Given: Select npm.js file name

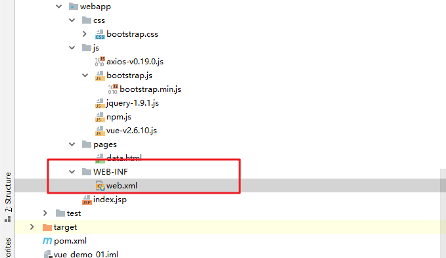Looking at the screenshot, I should click(119, 117).
